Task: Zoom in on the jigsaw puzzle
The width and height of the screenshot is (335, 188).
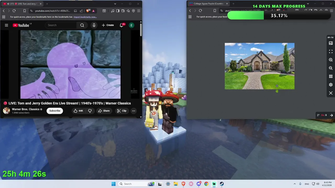Action: [331, 60]
